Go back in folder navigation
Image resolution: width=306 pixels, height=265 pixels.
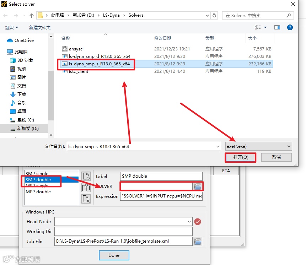[x=5, y=15]
